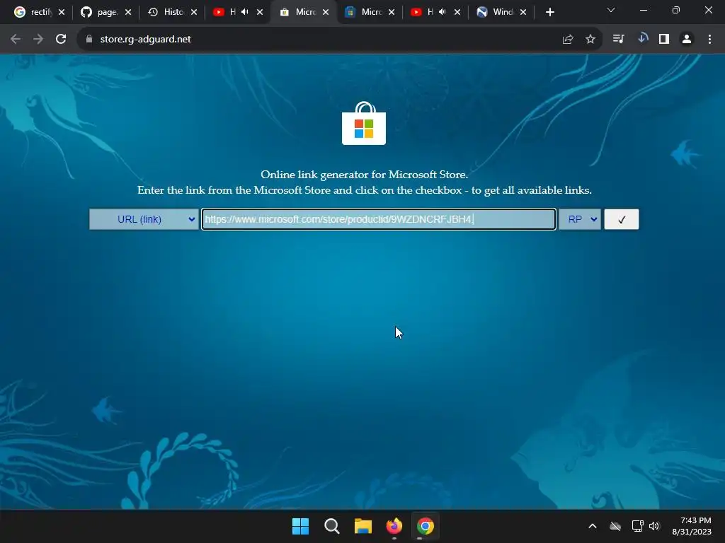Image resolution: width=725 pixels, height=543 pixels.
Task: Close the rectify Google tab
Action: tap(62, 12)
